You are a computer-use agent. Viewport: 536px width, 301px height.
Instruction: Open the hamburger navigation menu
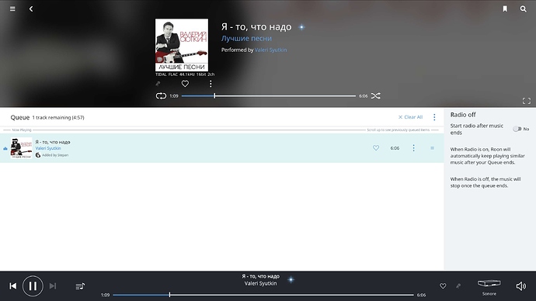(x=12, y=9)
